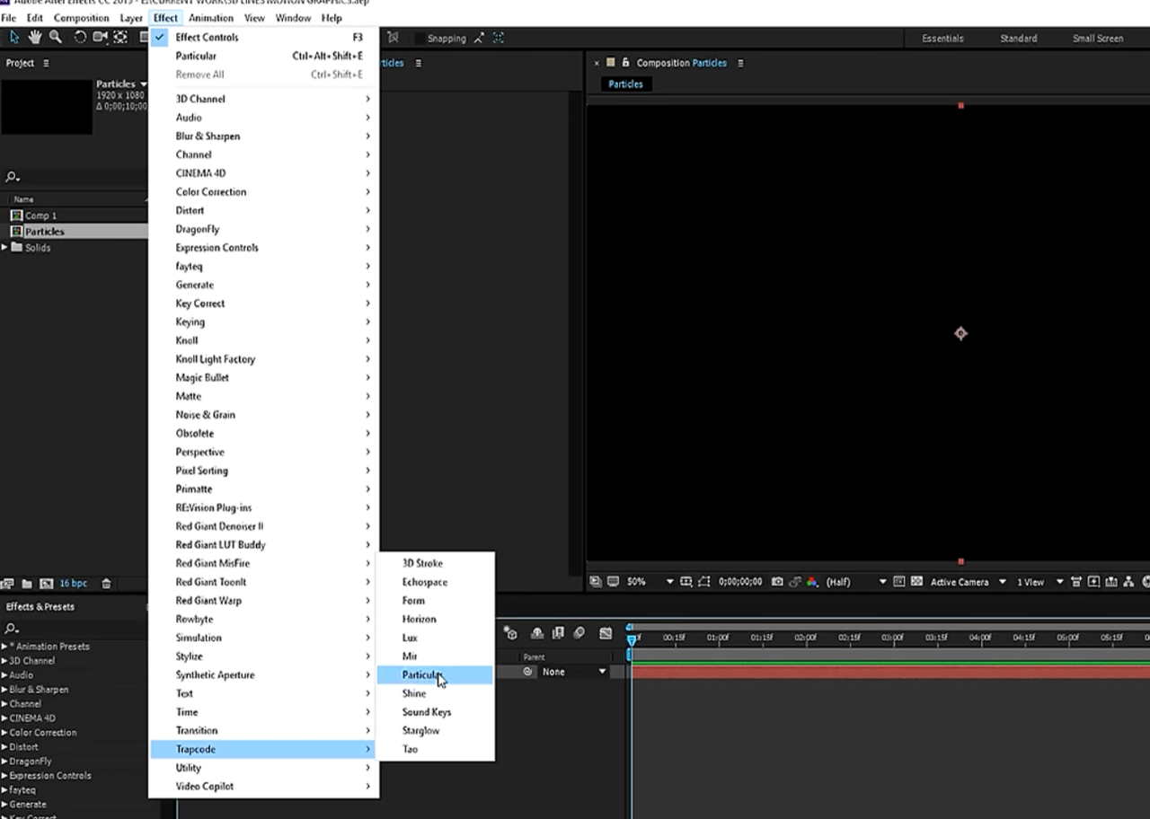The image size is (1150, 819).
Task: Choose Starglow from Trapcode submenu
Action: [435, 730]
